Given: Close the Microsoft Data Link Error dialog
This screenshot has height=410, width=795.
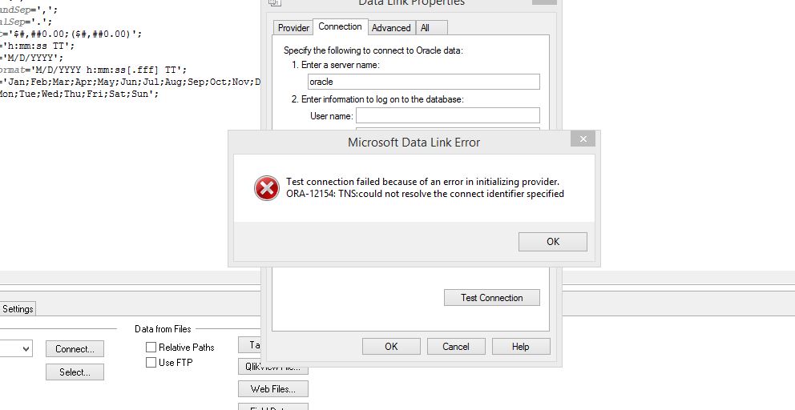Looking at the screenshot, I should 583,140.
